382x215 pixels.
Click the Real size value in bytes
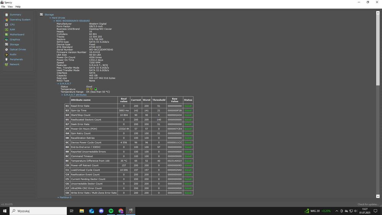click(x=102, y=78)
